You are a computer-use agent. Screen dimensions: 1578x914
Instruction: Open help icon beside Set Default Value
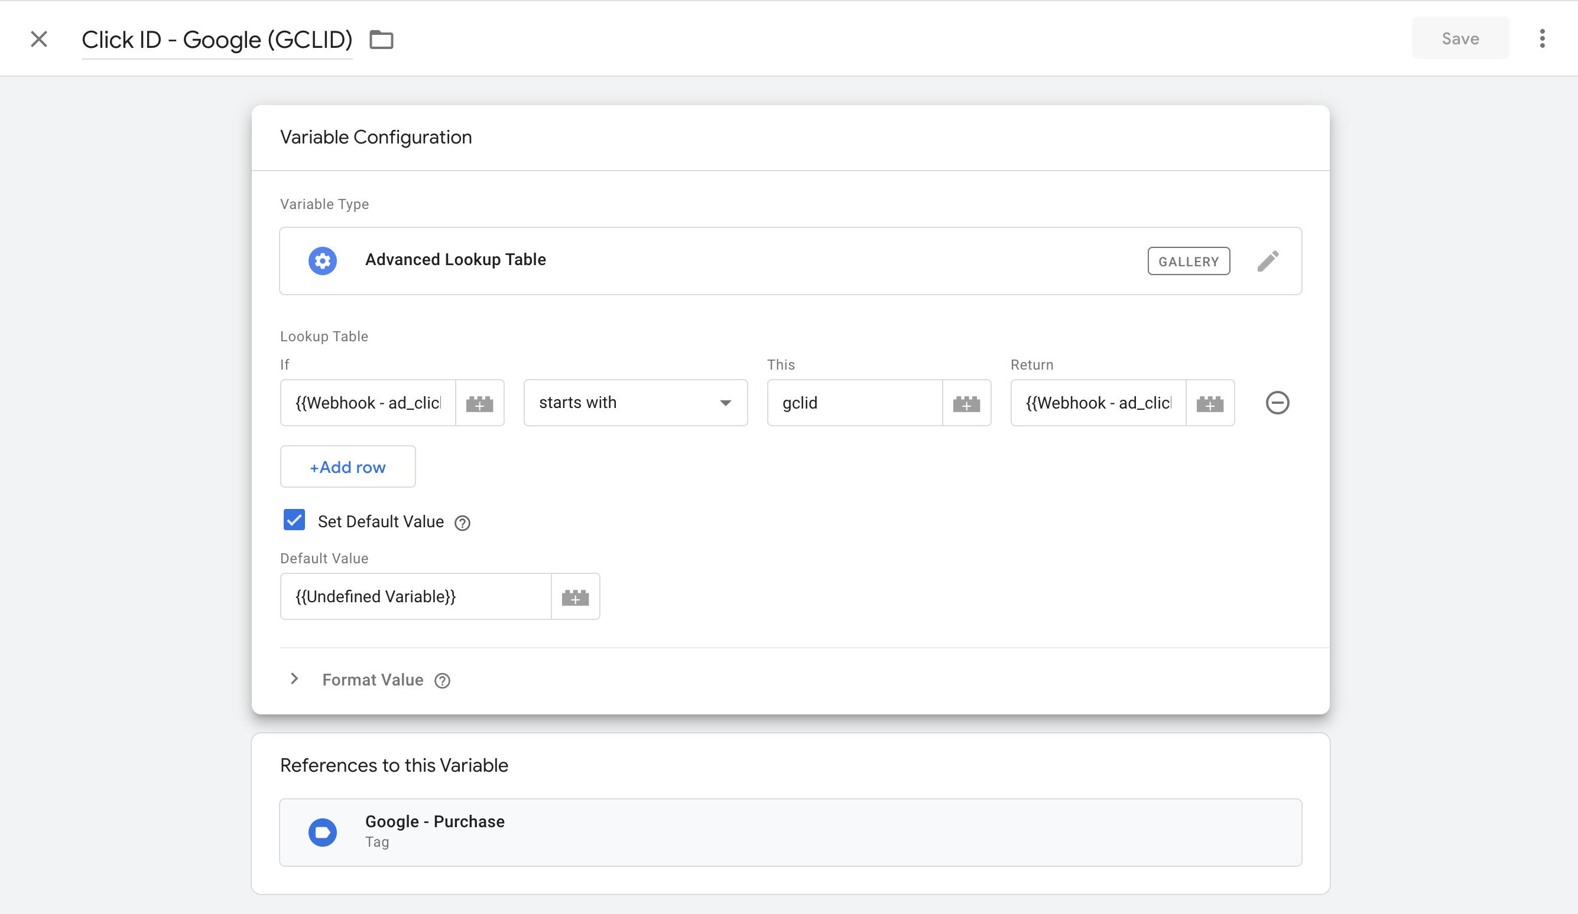(462, 523)
